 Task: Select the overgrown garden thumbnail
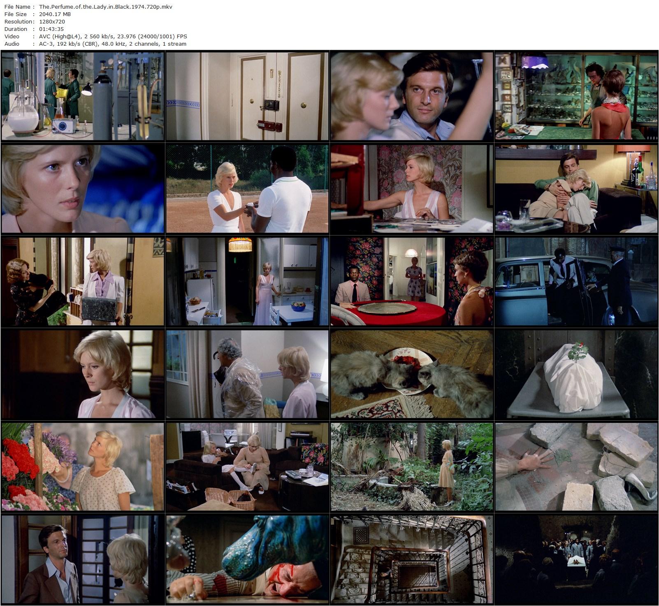[x=412, y=466]
